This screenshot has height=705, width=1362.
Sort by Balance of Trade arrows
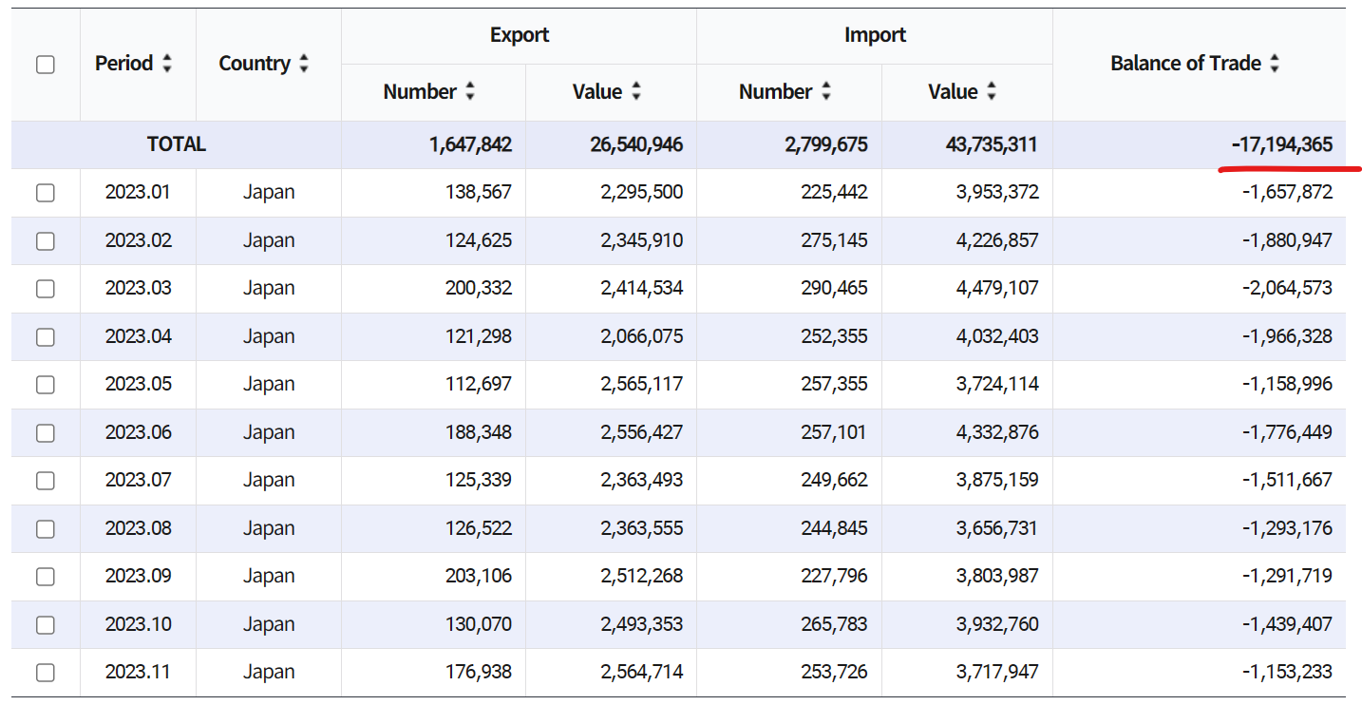point(1275,64)
